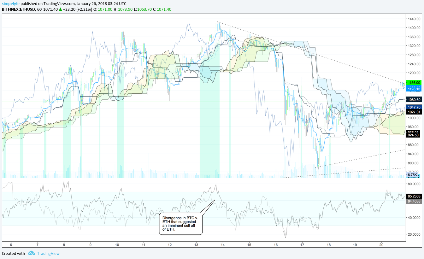Click the 1440.00 price scale tick
This screenshot has height=259, width=424.
click(413, 19)
